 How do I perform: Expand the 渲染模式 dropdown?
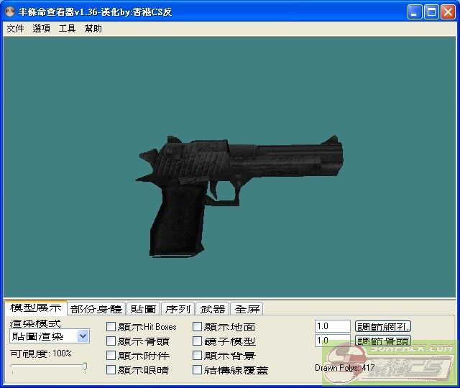point(83,336)
